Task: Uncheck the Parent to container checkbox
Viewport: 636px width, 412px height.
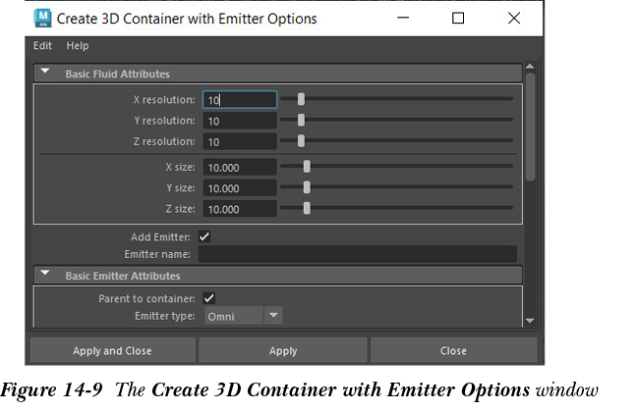Action: [208, 297]
